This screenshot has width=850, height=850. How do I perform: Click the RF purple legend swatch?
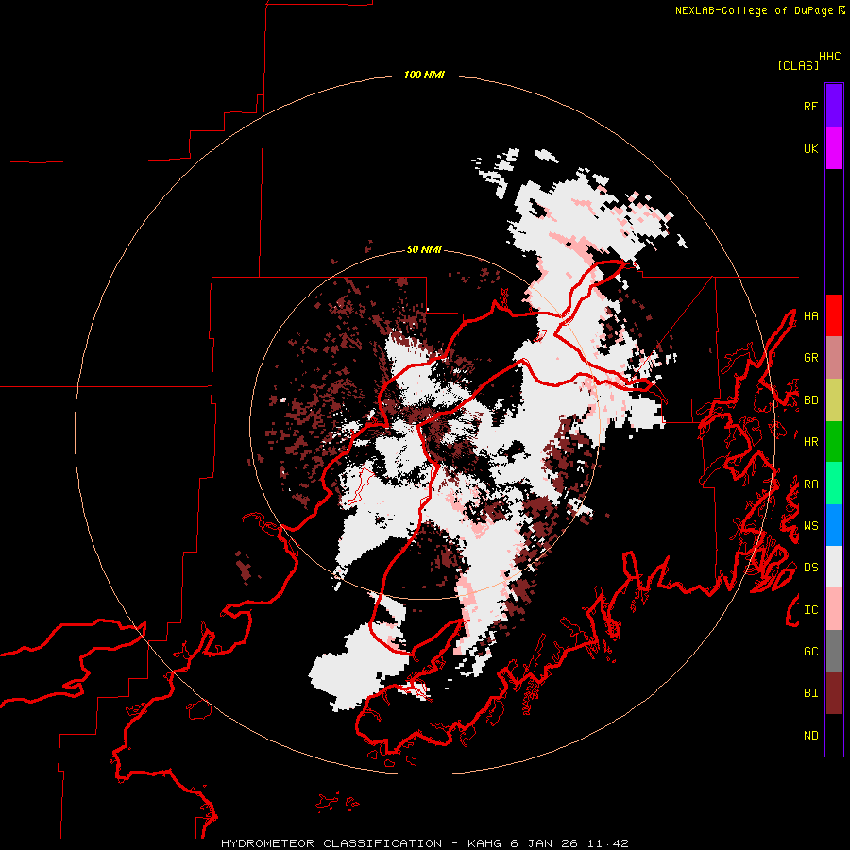834,106
